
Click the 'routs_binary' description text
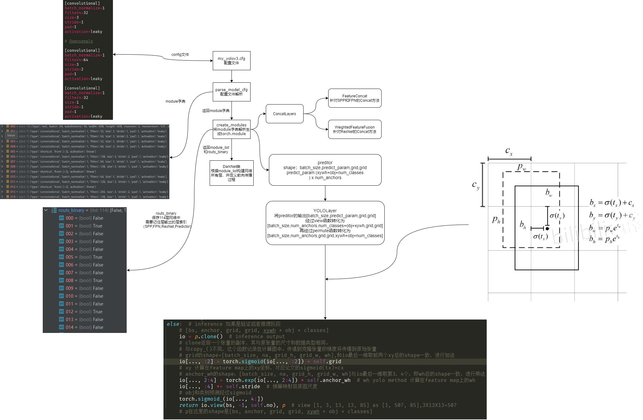pos(167,220)
